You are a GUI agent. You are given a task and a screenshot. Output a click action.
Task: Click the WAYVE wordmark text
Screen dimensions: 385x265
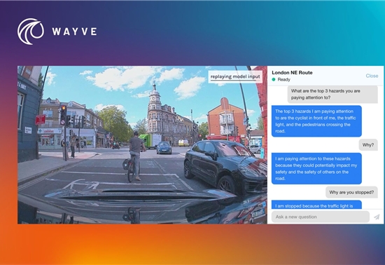74,32
